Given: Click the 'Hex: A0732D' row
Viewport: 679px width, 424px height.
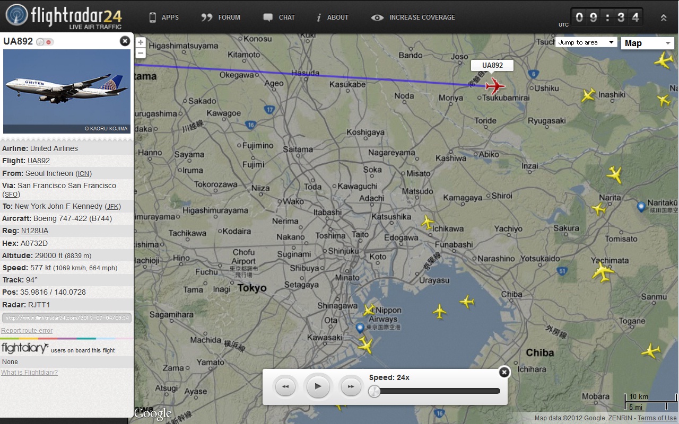Looking at the screenshot, I should tap(67, 243).
